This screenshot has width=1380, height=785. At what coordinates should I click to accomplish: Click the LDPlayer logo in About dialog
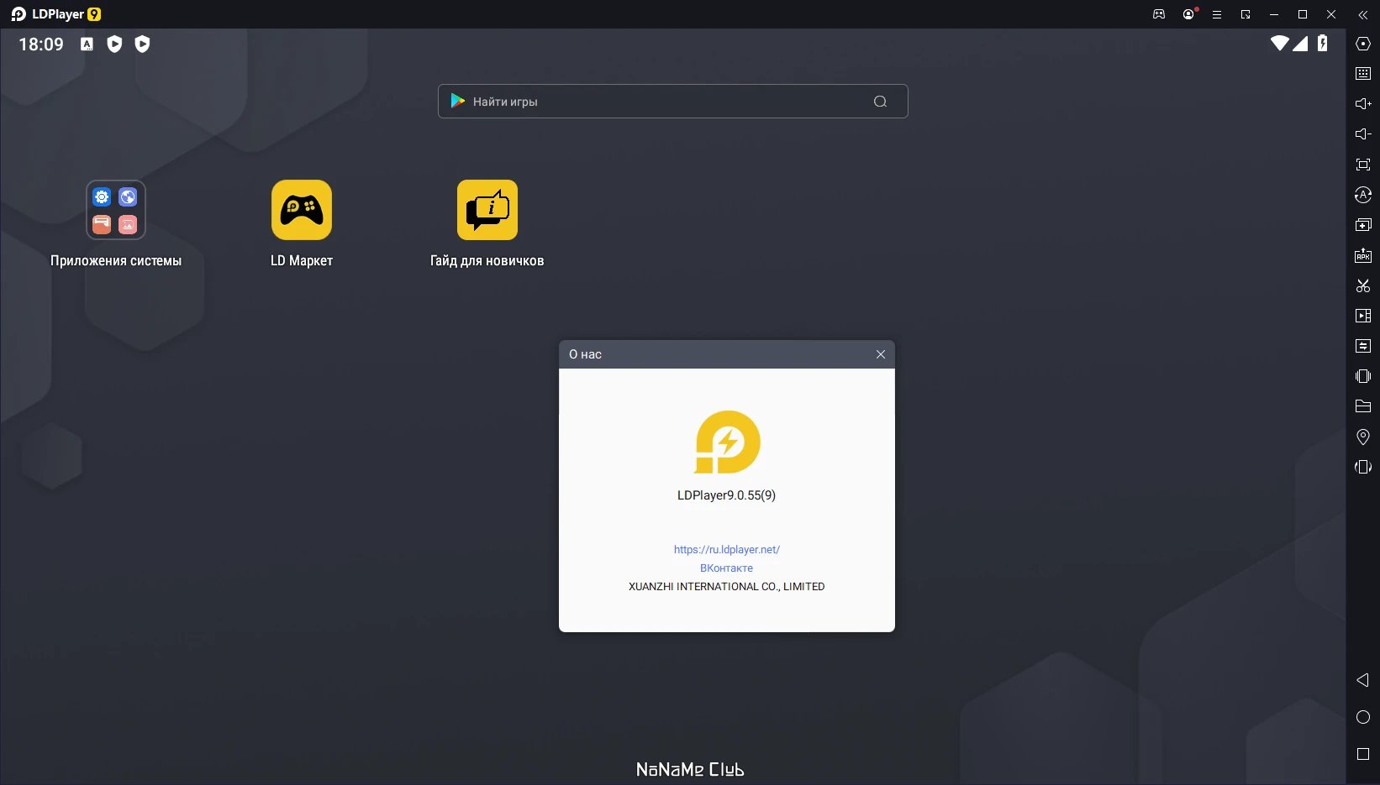click(x=727, y=442)
